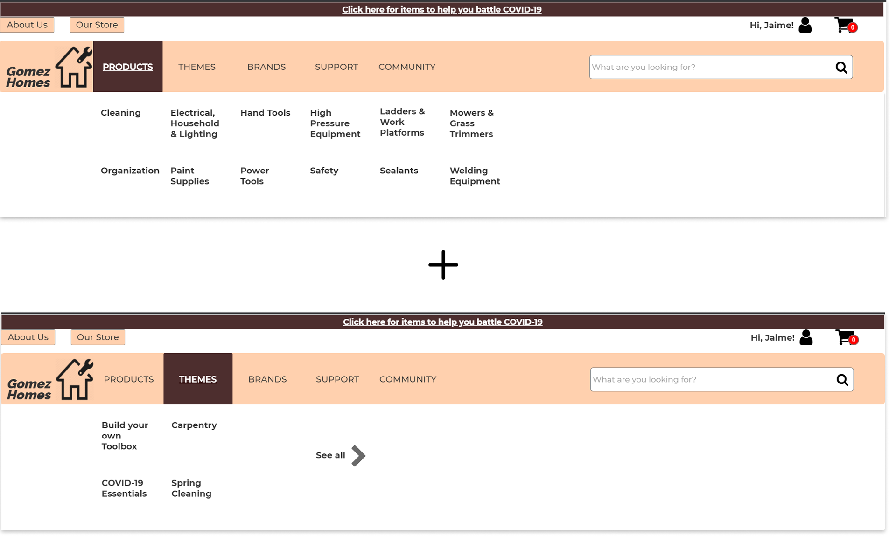Click About Us button in top header

(27, 25)
